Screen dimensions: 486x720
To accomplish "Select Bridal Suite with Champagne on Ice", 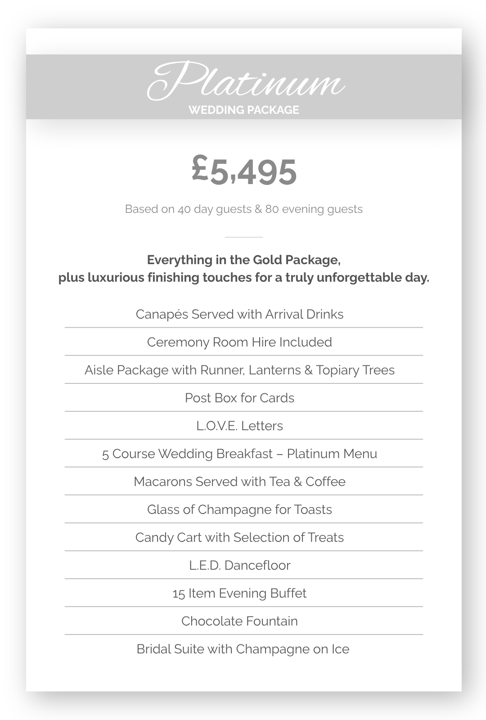I will click(243, 649).
